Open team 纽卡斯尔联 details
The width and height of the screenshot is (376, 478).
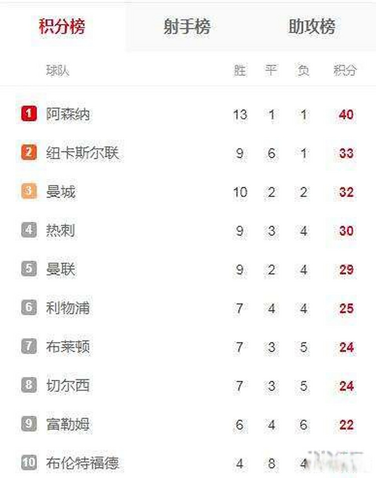[x=83, y=153]
